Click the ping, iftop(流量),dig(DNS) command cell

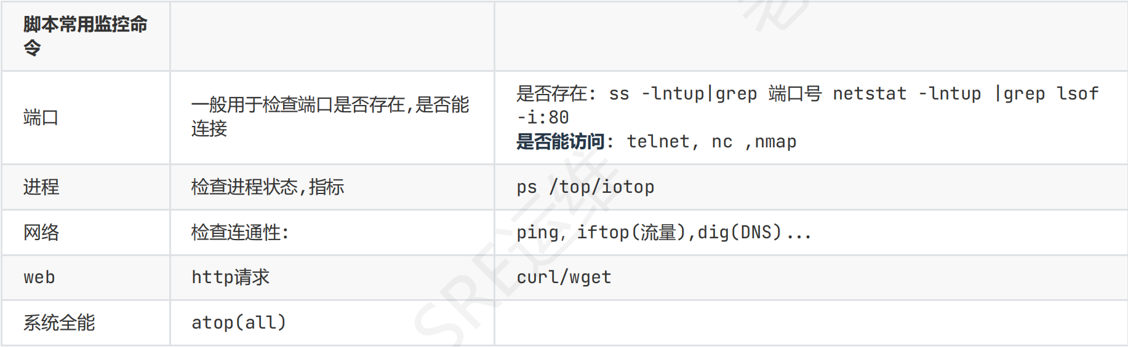pyautogui.click(x=811, y=232)
